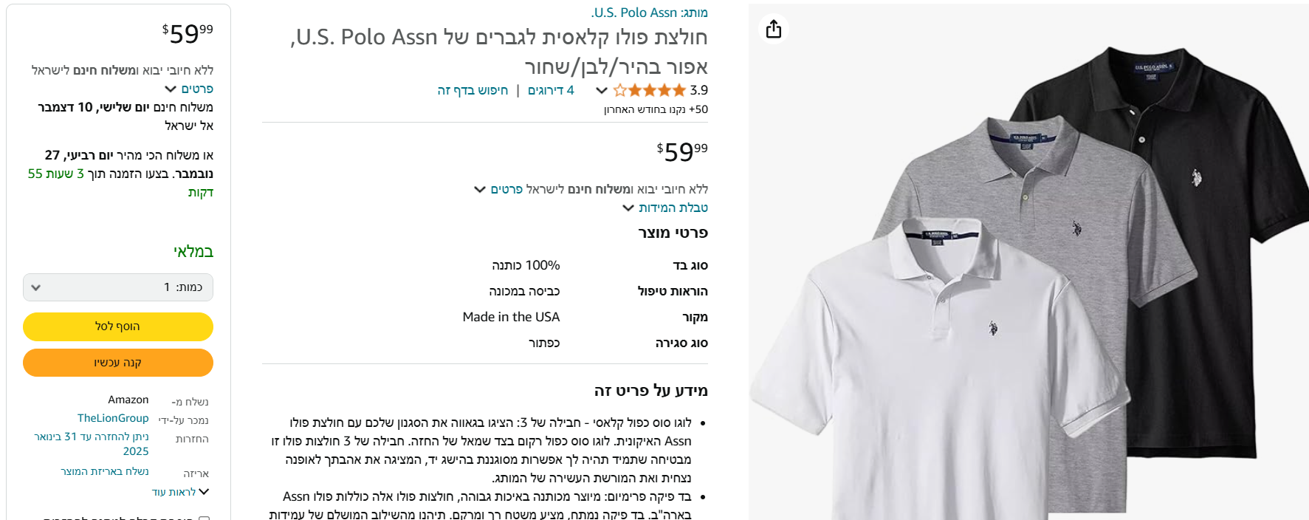Click the share icon on product image
1309x520 pixels.
click(x=773, y=30)
